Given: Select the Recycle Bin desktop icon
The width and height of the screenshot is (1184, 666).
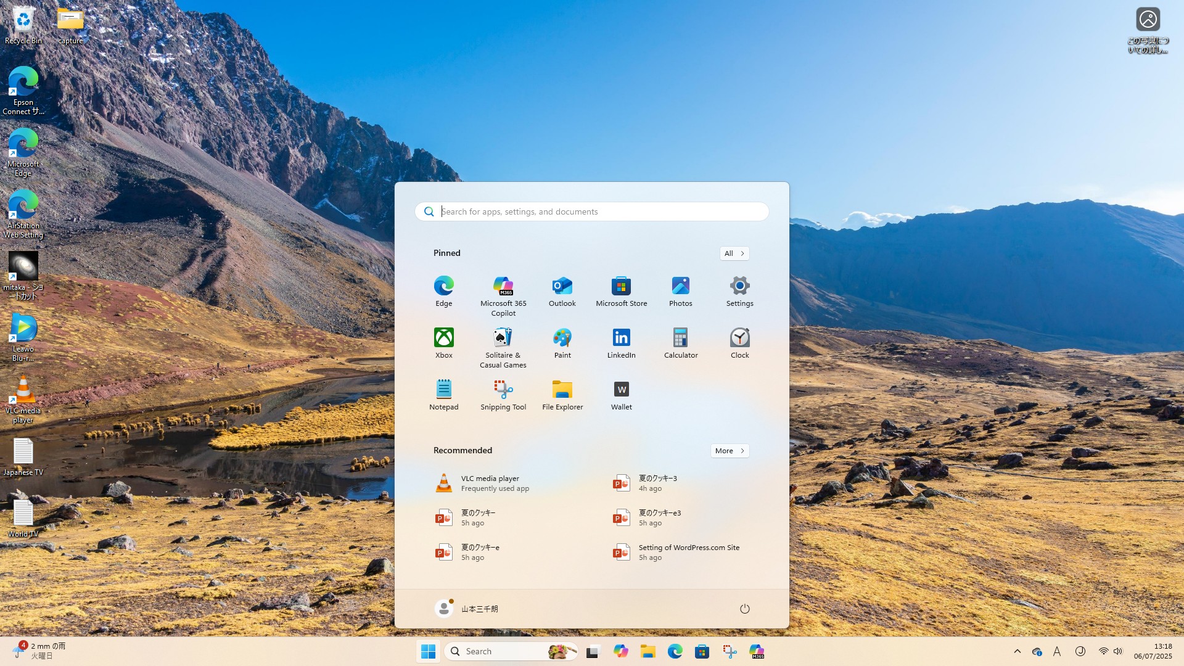Looking at the screenshot, I should (23, 25).
